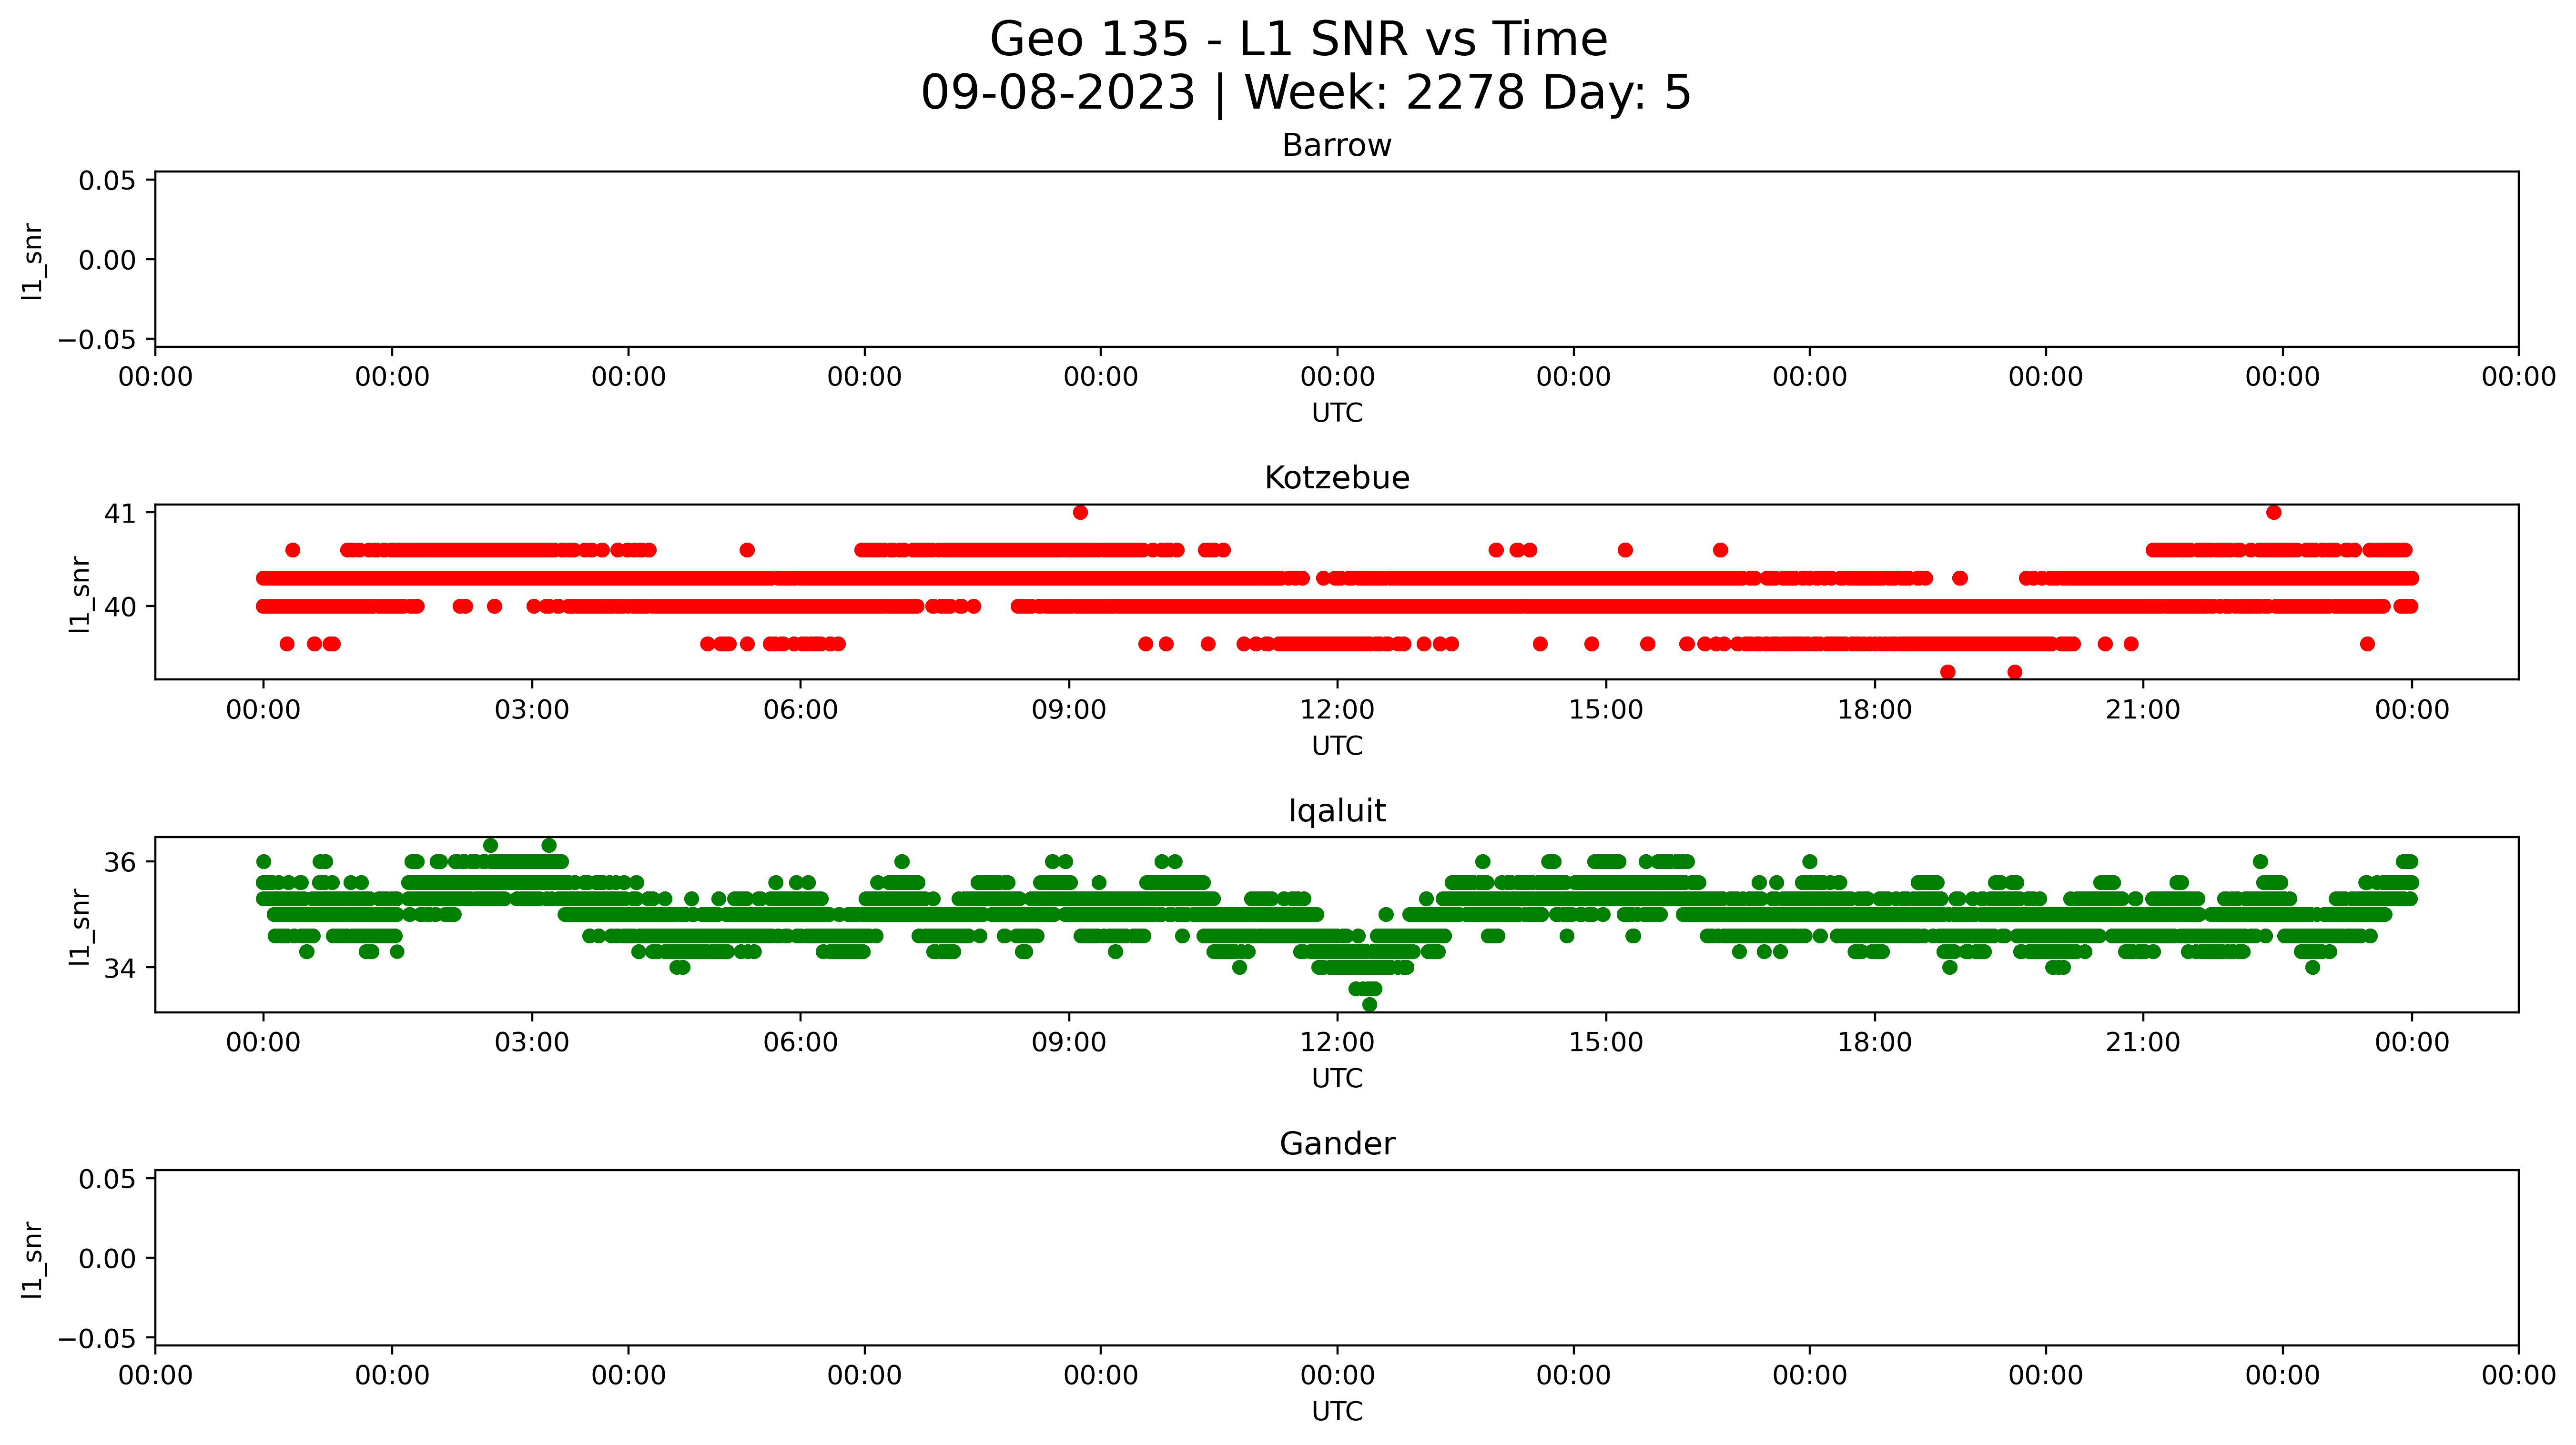Click the 03:00 tick label under Iqaluit plot
This screenshot has height=1445, width=2576.
click(x=531, y=1043)
